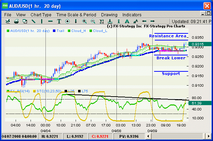The image size is (213, 141).
Task: Click the 04/08 date label on time axis
Action: 116,131
